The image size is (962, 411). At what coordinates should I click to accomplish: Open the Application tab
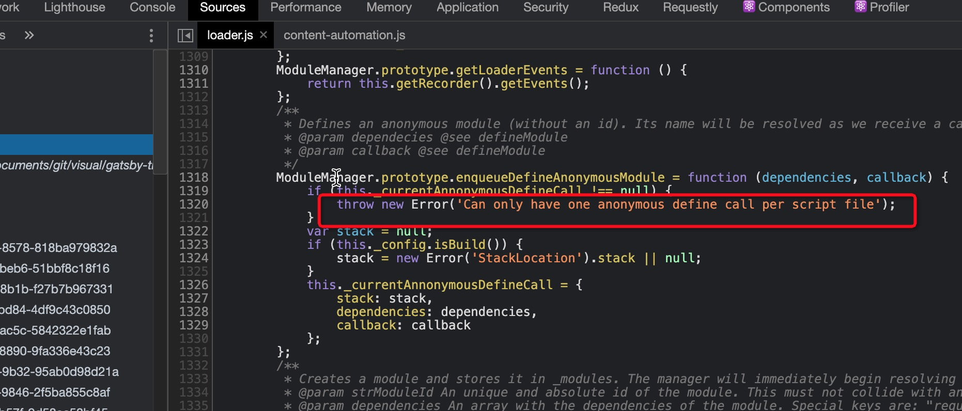coord(468,7)
